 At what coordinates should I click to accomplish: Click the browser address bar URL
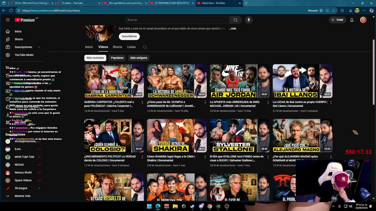pyautogui.click(x=51, y=11)
